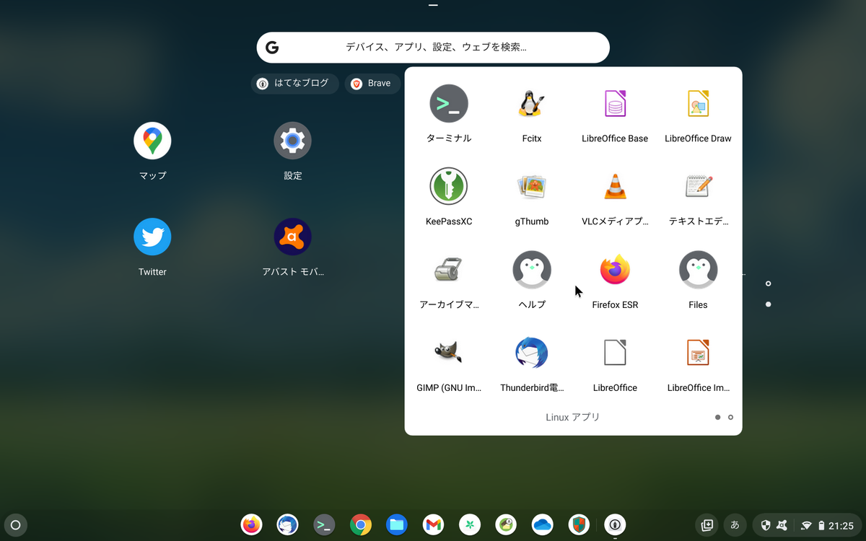
Task: Launch the Twitter app
Action: (152, 237)
